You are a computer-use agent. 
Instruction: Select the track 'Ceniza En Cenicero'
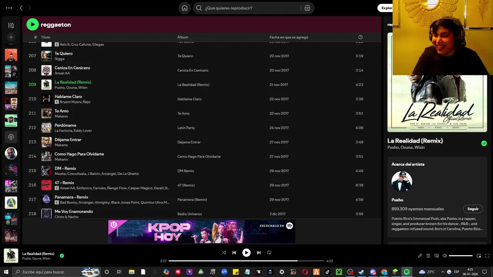(x=72, y=68)
